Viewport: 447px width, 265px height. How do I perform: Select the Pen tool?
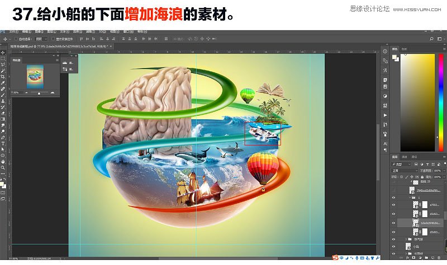(x=3, y=138)
